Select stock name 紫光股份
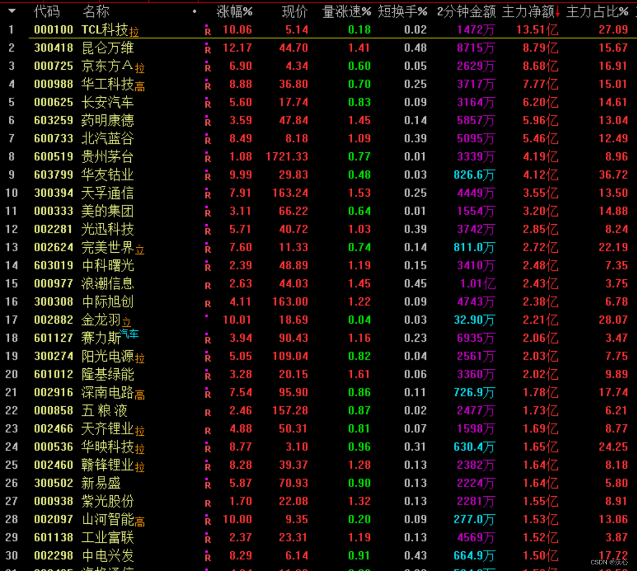 click(x=108, y=501)
